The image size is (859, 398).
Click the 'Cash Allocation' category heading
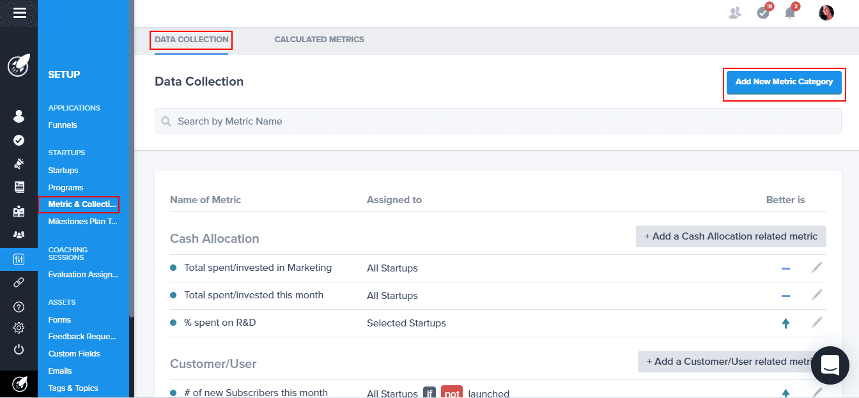click(x=215, y=239)
